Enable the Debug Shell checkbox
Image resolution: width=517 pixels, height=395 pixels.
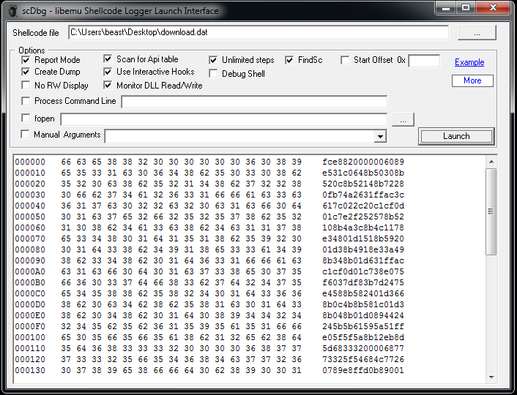(213, 73)
